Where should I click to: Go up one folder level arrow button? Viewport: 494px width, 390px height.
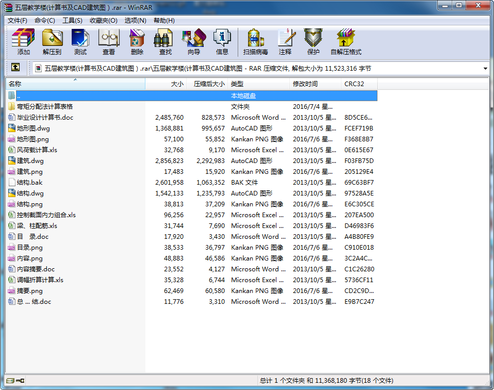click(15, 67)
